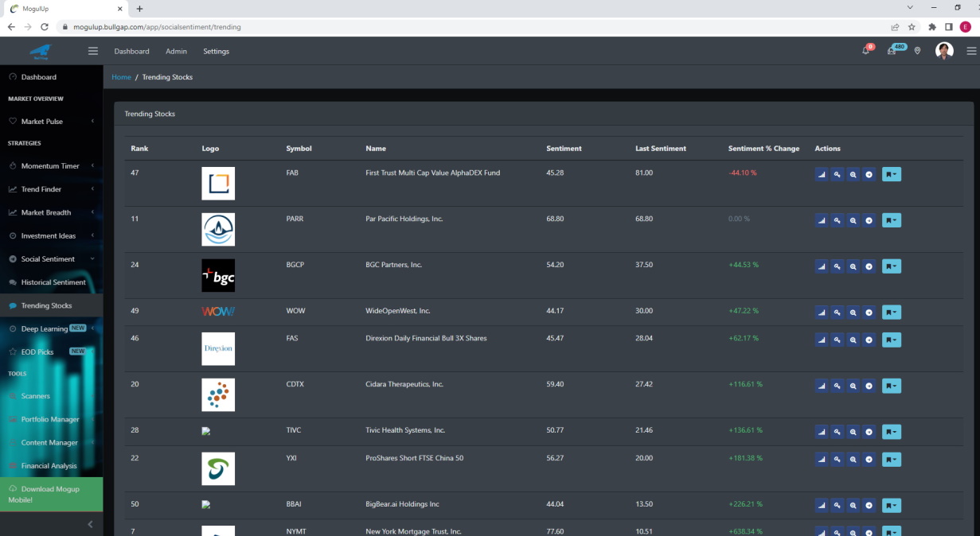Open Portfolio Manager under Tools

tap(51, 419)
